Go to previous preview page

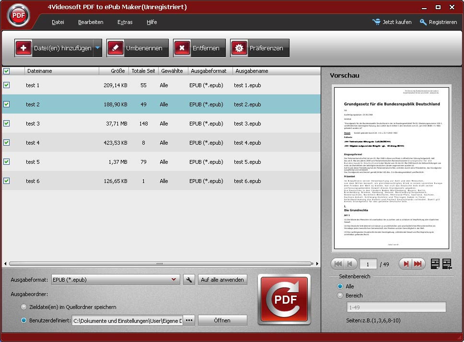(x=350, y=264)
